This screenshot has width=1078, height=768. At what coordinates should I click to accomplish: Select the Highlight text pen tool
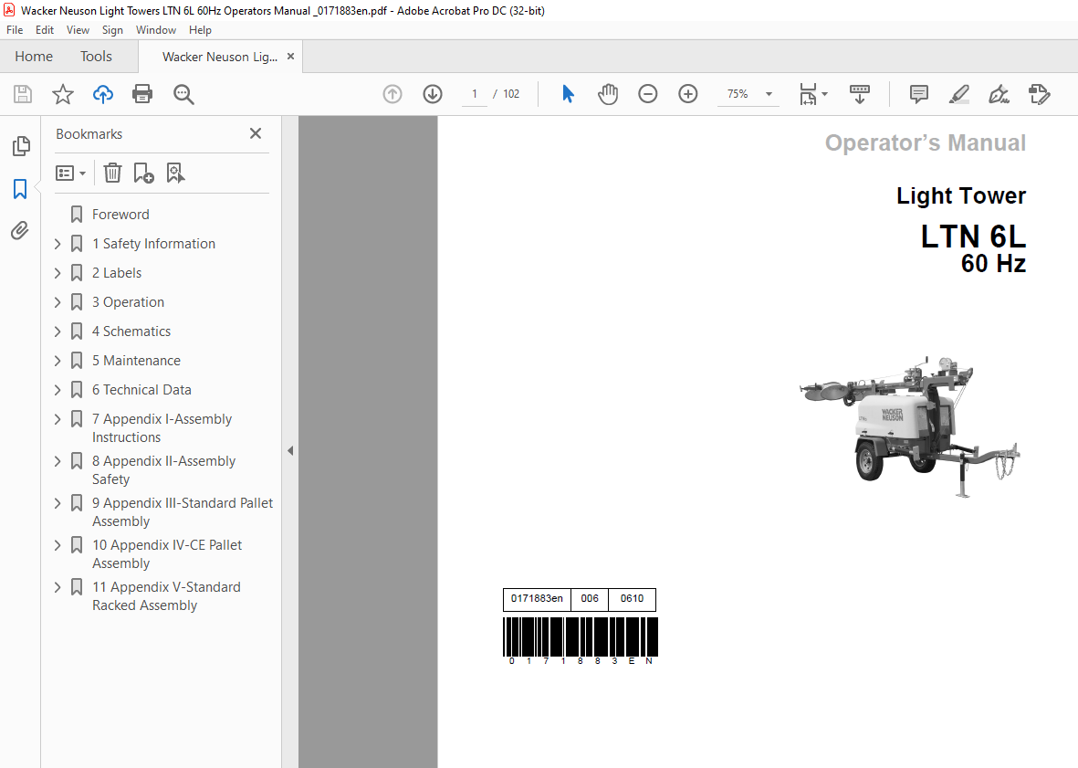point(959,94)
